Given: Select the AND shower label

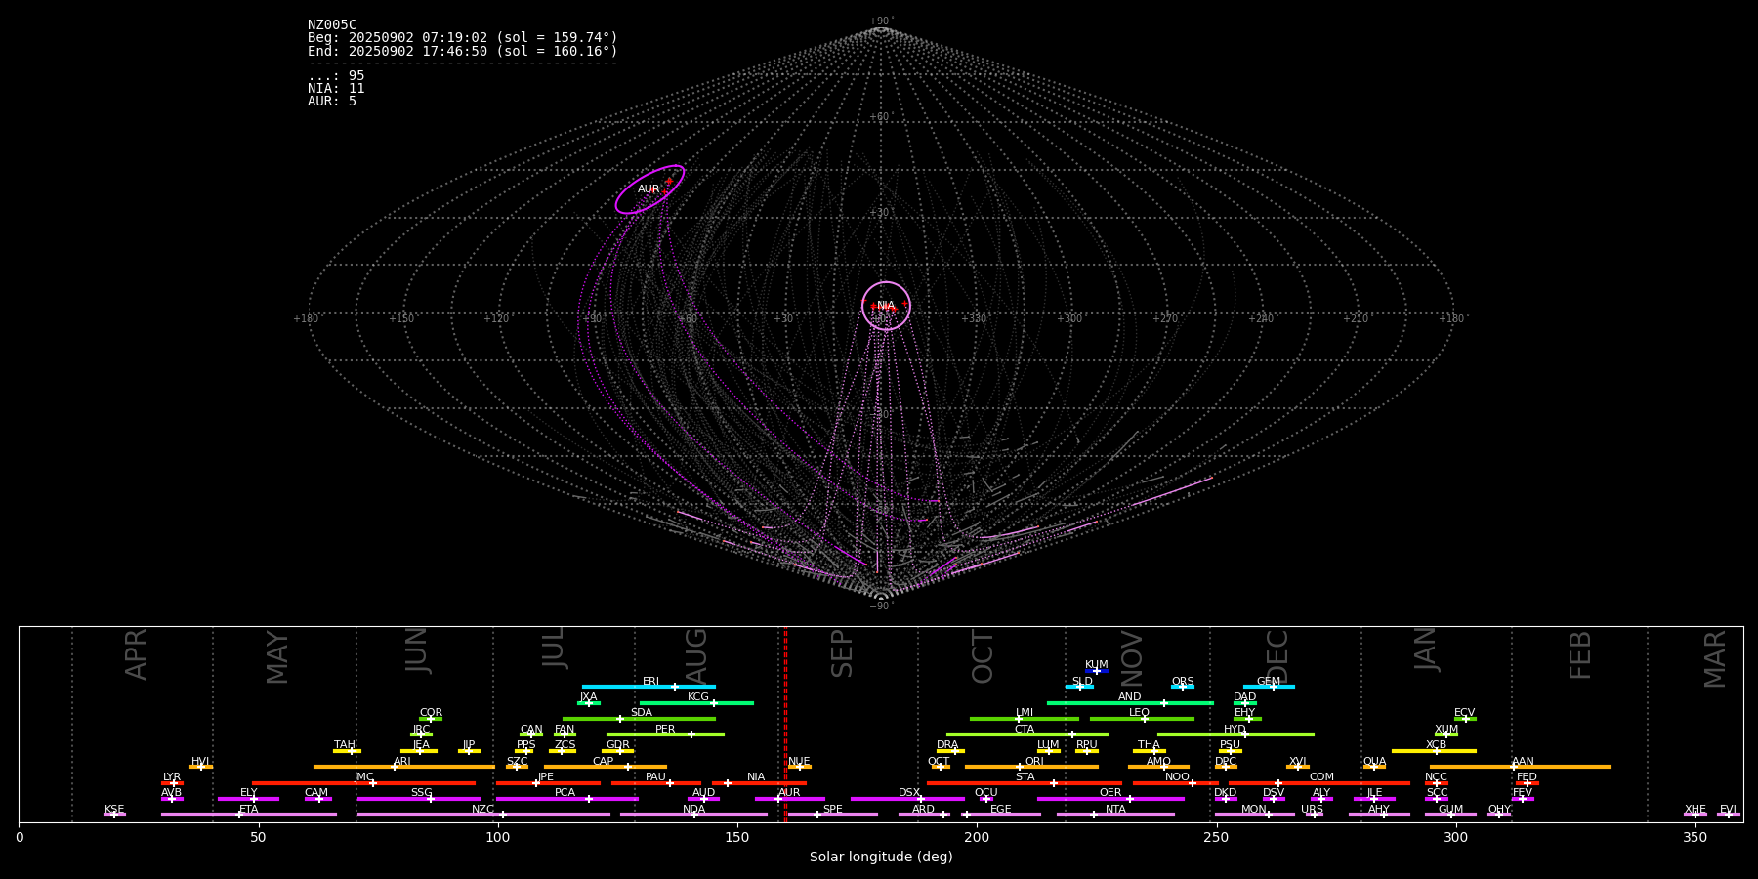Looking at the screenshot, I should tap(1130, 697).
